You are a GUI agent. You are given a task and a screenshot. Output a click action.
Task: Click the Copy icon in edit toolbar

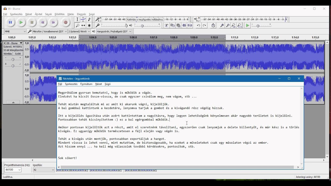[x=172, y=25]
